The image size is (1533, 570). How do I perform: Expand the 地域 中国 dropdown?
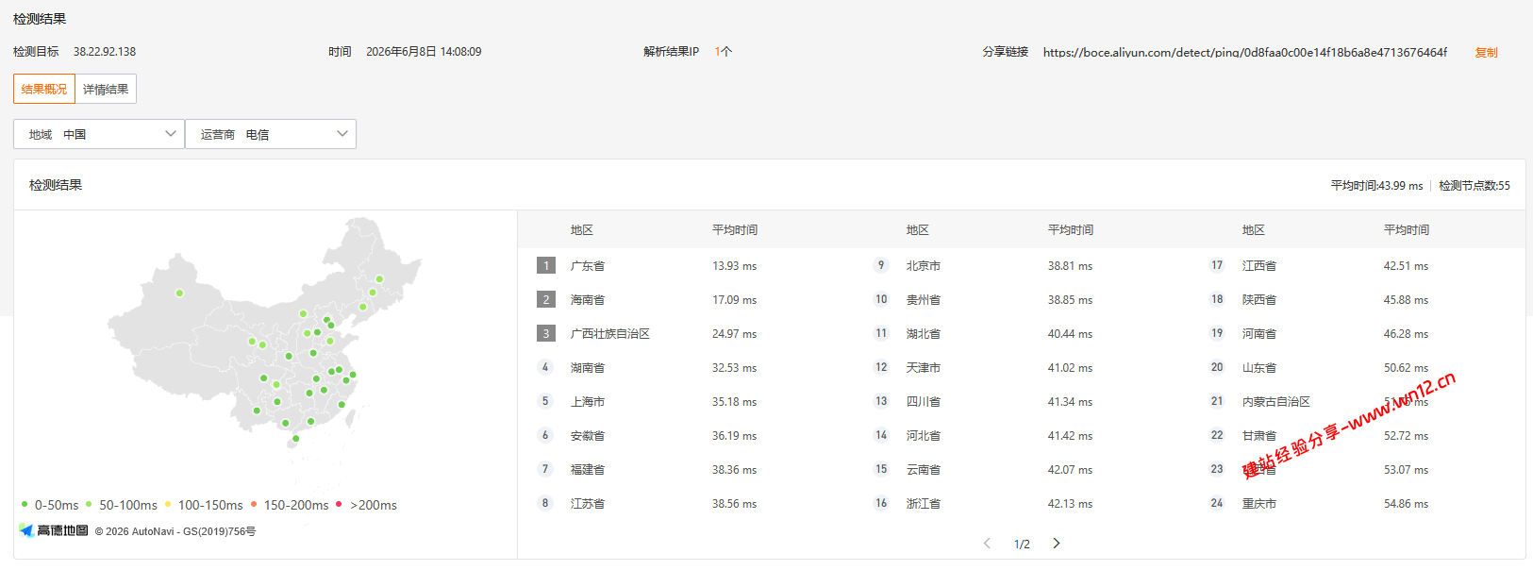(99, 134)
